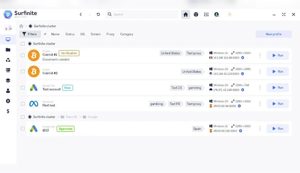Select the layers stack icon in sidebar
The image size is (300, 173).
(x=8, y=80)
